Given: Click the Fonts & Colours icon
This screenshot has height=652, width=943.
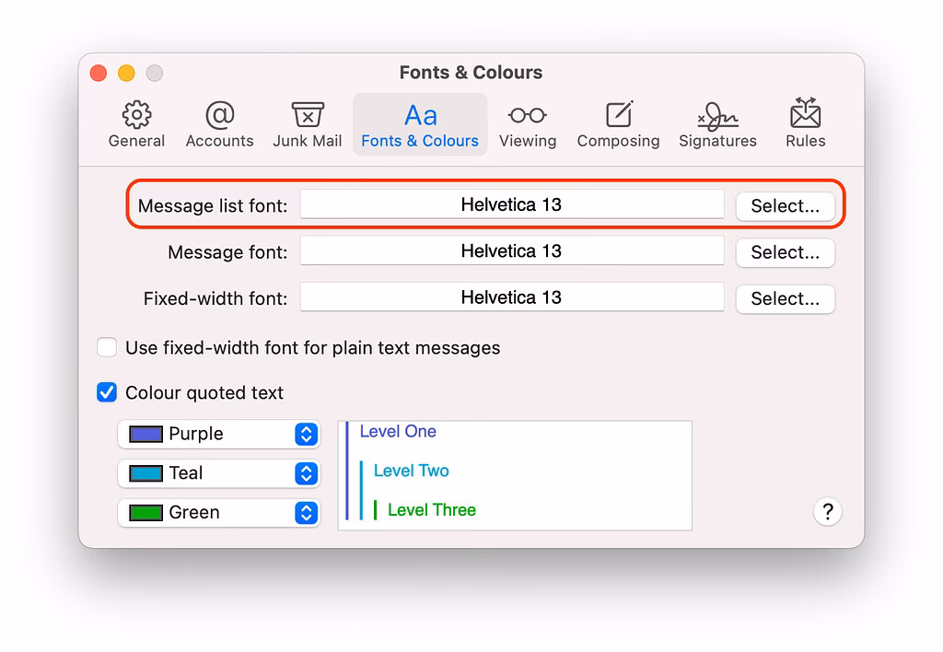Looking at the screenshot, I should pyautogui.click(x=420, y=122).
